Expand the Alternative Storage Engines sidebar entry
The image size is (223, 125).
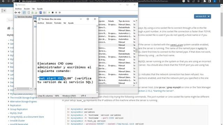(8, 101)
